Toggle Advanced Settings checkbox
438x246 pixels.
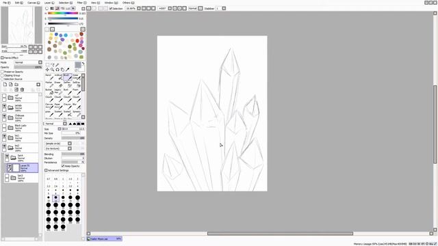coord(46,170)
